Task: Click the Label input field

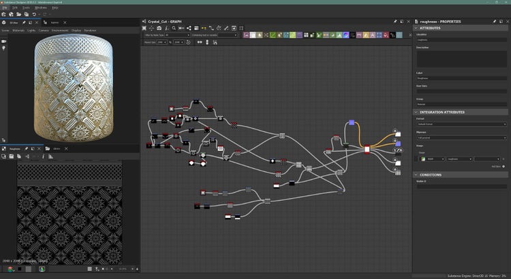Action: pos(461,79)
